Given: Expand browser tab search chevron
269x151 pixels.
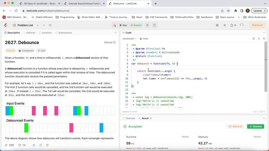Looking at the screenshot, I should click(x=265, y=4).
